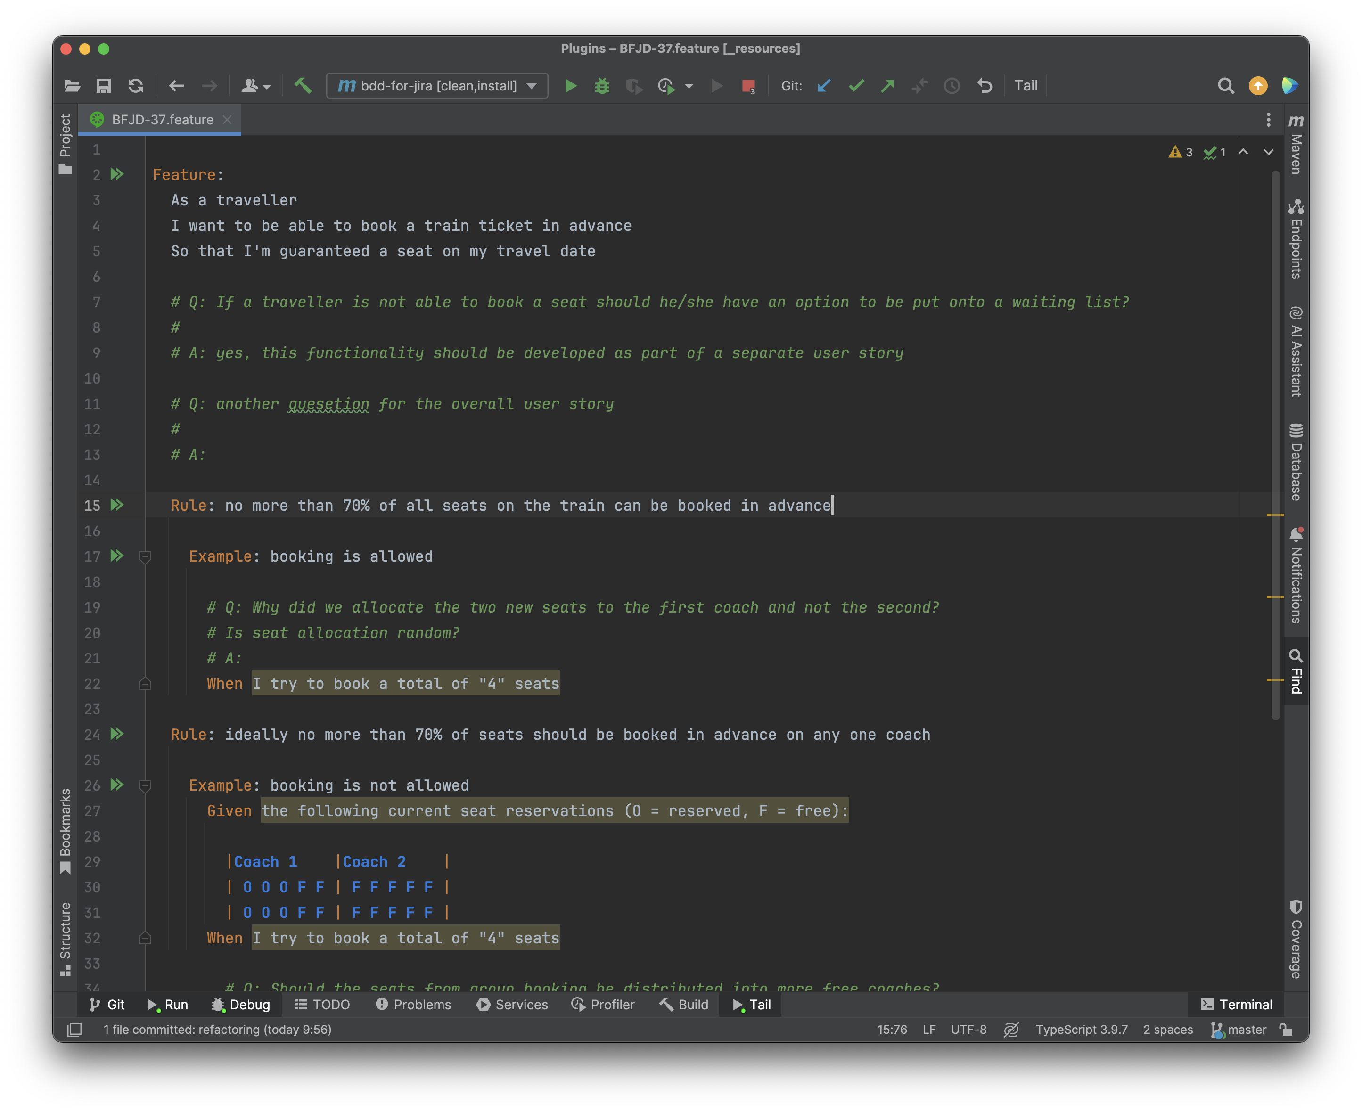
Task: Click TypeScript 3.9.7 status entry
Action: (1082, 1030)
